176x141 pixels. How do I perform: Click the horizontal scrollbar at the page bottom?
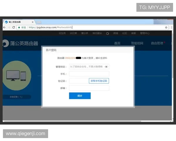pyautogui.click(x=72, y=121)
